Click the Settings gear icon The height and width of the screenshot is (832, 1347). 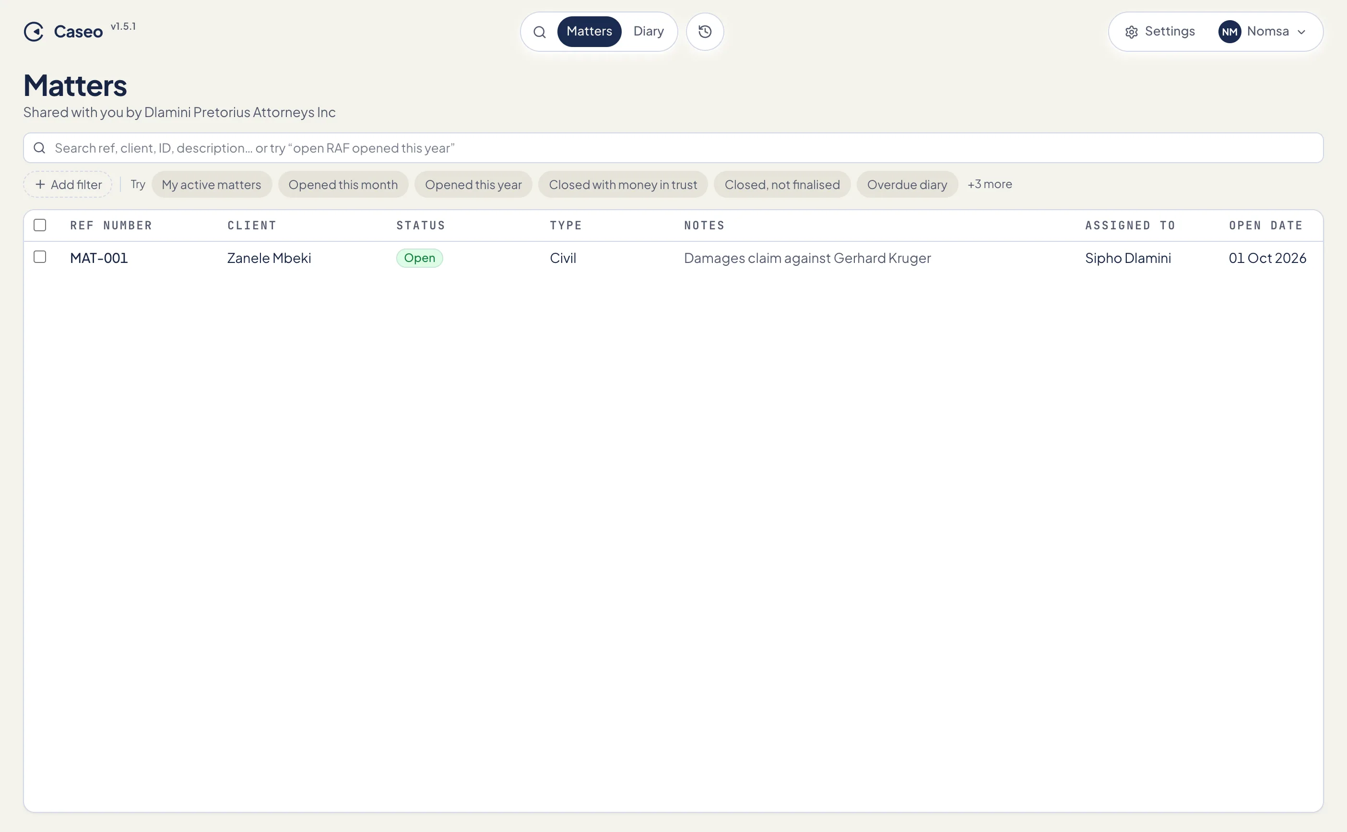[1131, 32]
